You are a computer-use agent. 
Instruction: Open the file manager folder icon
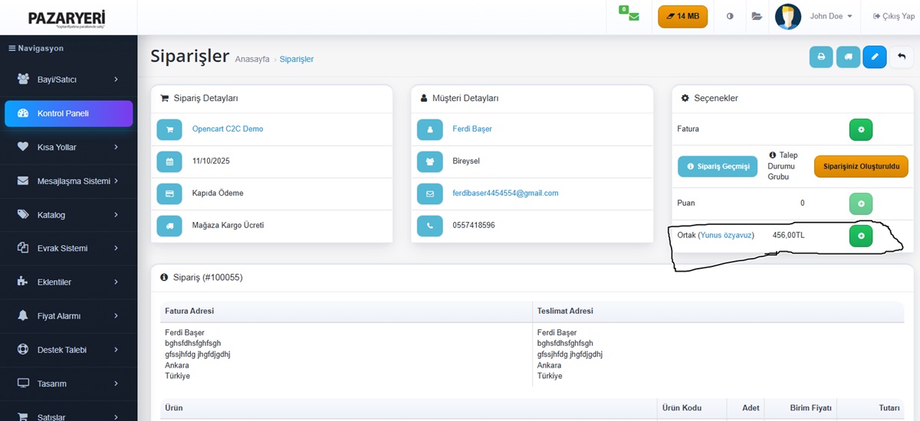(x=757, y=16)
